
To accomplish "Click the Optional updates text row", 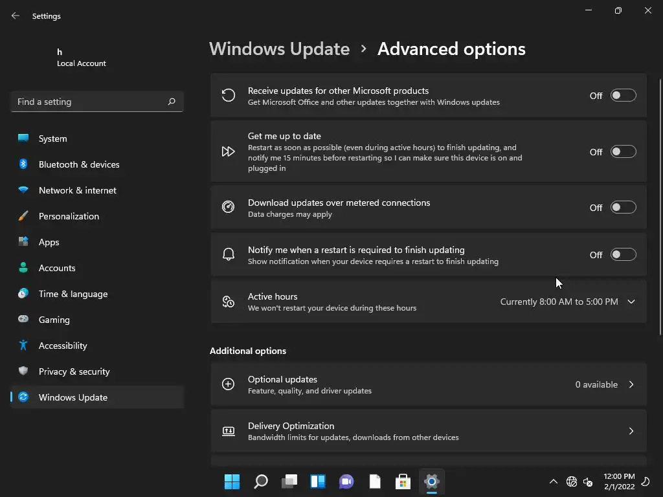I will point(429,384).
